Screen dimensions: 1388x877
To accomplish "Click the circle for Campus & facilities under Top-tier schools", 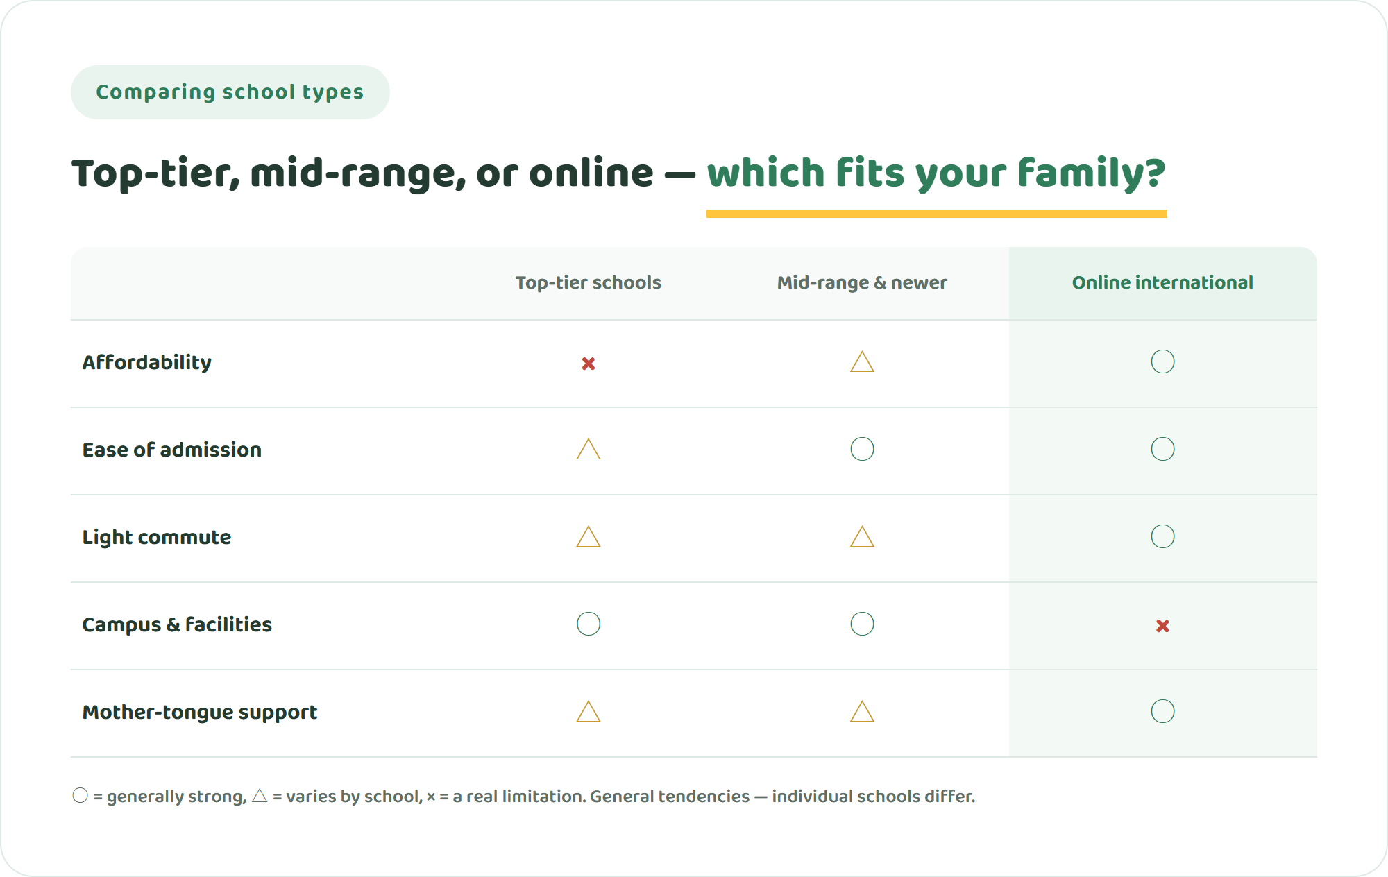I will (x=589, y=624).
